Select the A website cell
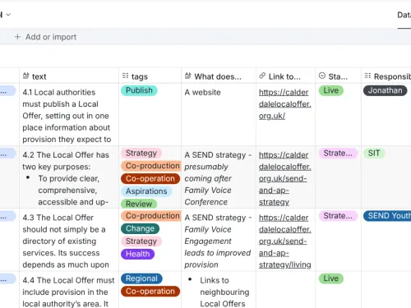This screenshot has height=308, width=411. [x=219, y=115]
